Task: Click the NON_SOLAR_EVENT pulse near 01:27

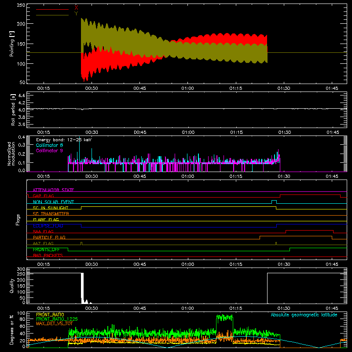Action: click(274, 202)
